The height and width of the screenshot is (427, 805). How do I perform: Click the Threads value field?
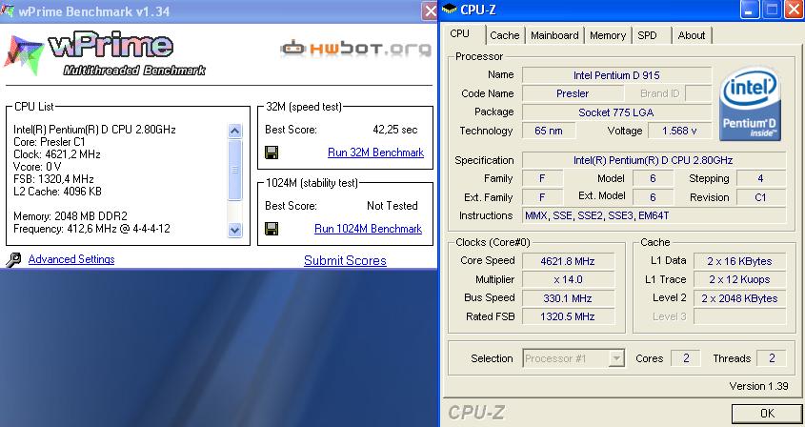pyautogui.click(x=772, y=358)
